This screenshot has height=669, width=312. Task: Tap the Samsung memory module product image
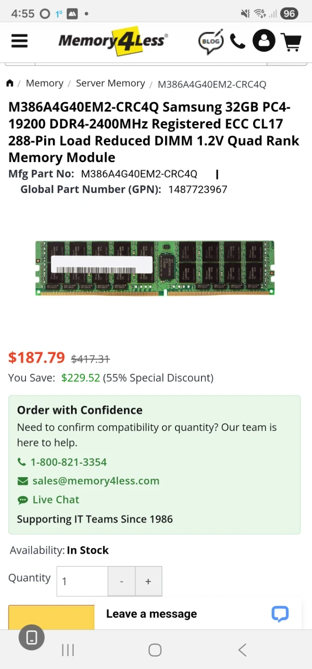coord(155,268)
